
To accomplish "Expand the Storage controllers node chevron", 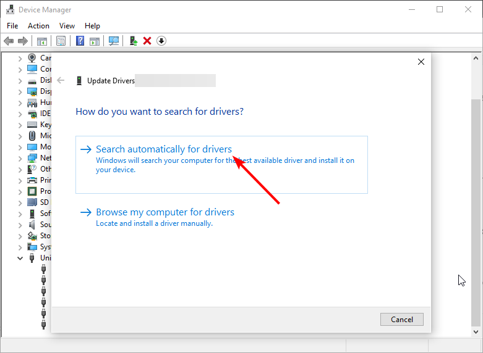I will (20, 236).
